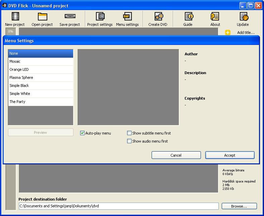Image resolution: width=264 pixels, height=216 pixels.
Task: Click the menu preview area
Action: [128, 87]
